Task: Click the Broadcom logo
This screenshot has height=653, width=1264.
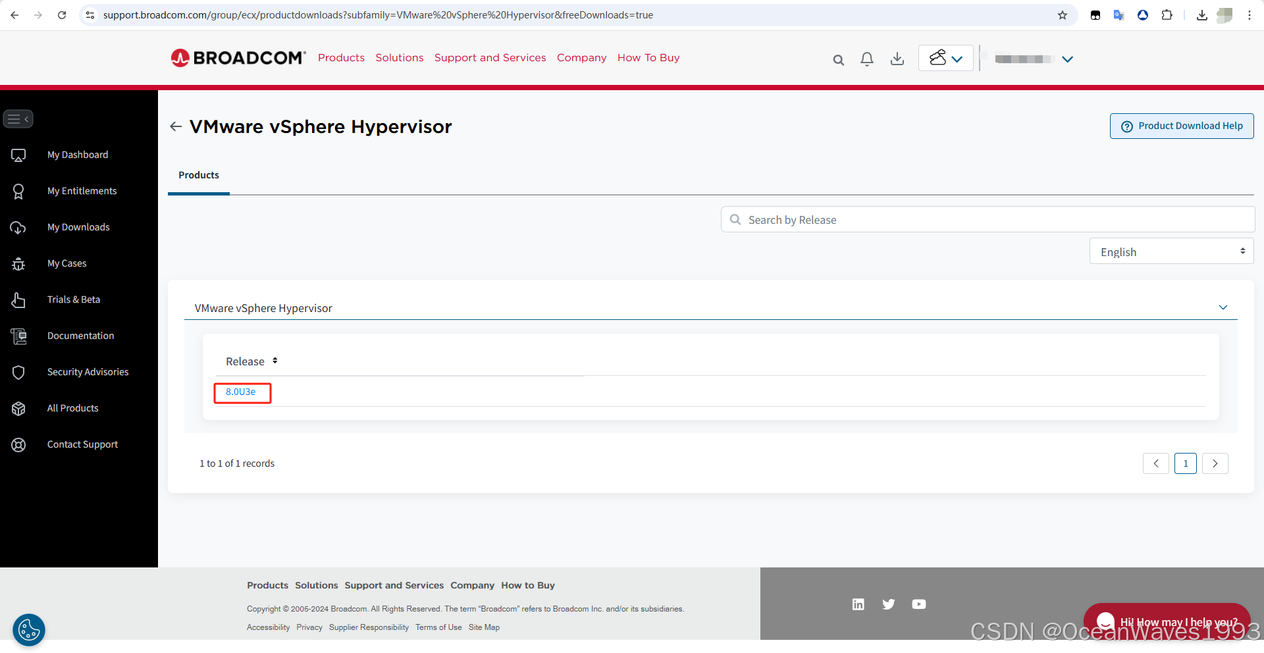Action: (238, 58)
